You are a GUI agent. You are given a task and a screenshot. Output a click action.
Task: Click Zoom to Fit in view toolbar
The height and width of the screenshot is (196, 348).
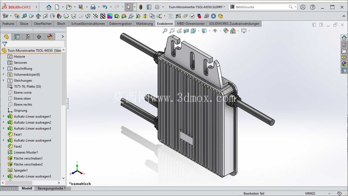click(165, 31)
